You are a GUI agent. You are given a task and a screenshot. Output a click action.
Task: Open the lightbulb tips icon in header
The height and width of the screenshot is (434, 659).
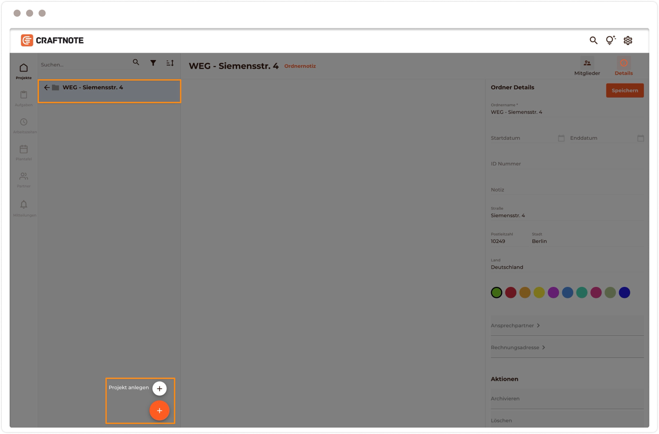point(610,40)
